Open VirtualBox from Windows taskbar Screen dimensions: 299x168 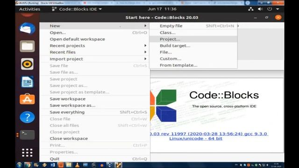click(x=110, y=165)
